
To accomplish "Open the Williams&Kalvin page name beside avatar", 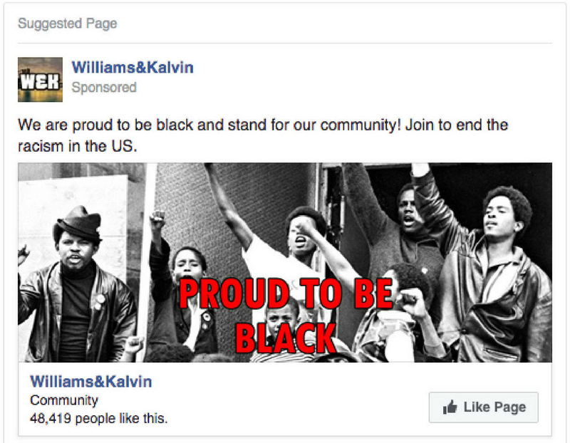I will tap(133, 68).
